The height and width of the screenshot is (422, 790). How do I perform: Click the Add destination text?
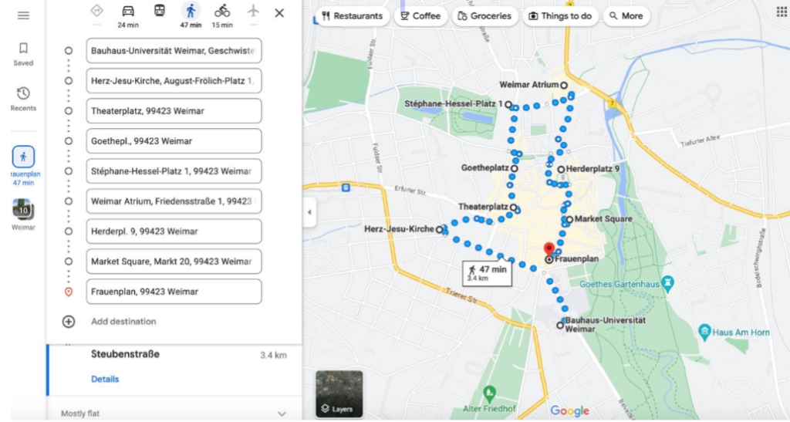tap(123, 321)
